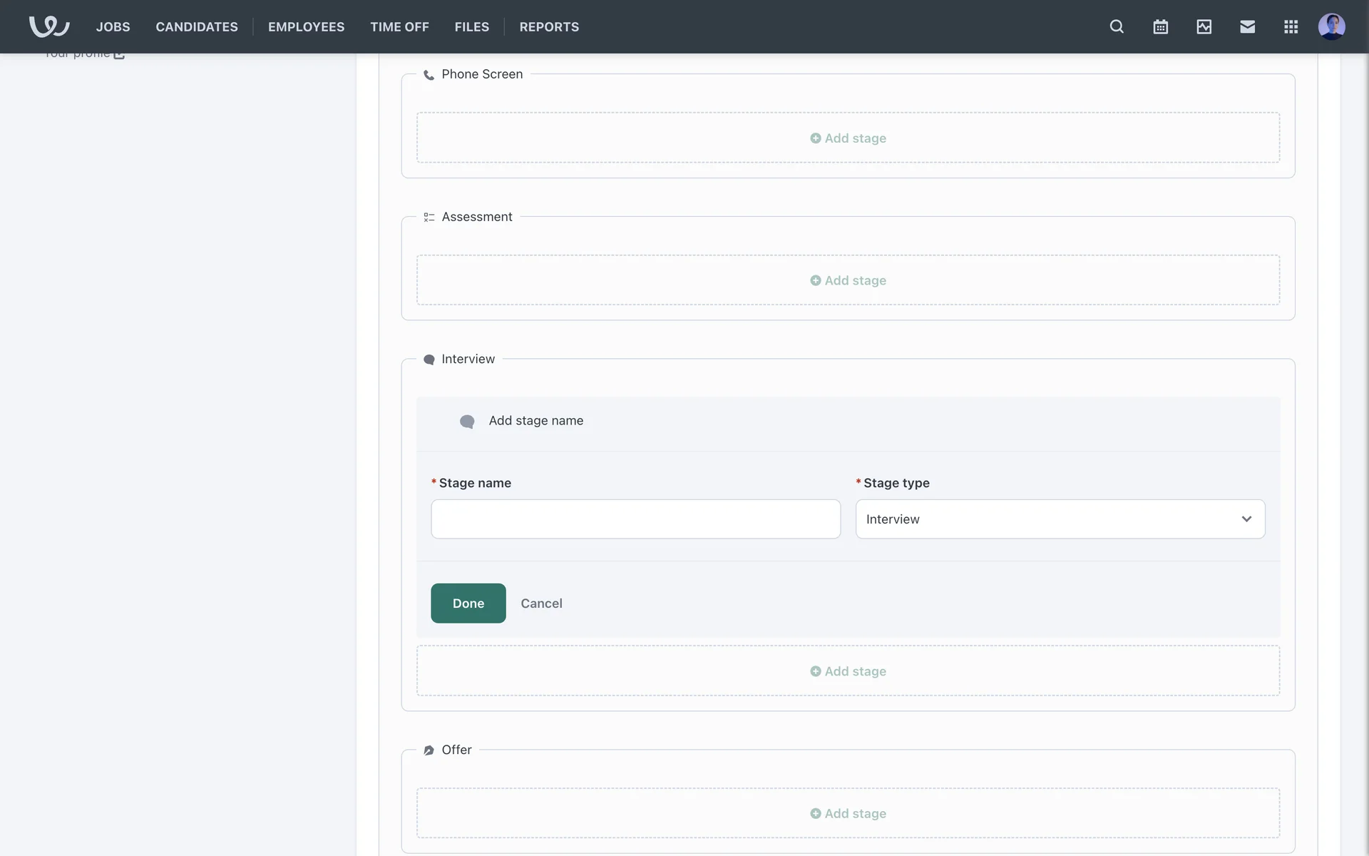Screen dimensions: 1369x856
Task: Click the user profile avatar
Action: (1331, 26)
